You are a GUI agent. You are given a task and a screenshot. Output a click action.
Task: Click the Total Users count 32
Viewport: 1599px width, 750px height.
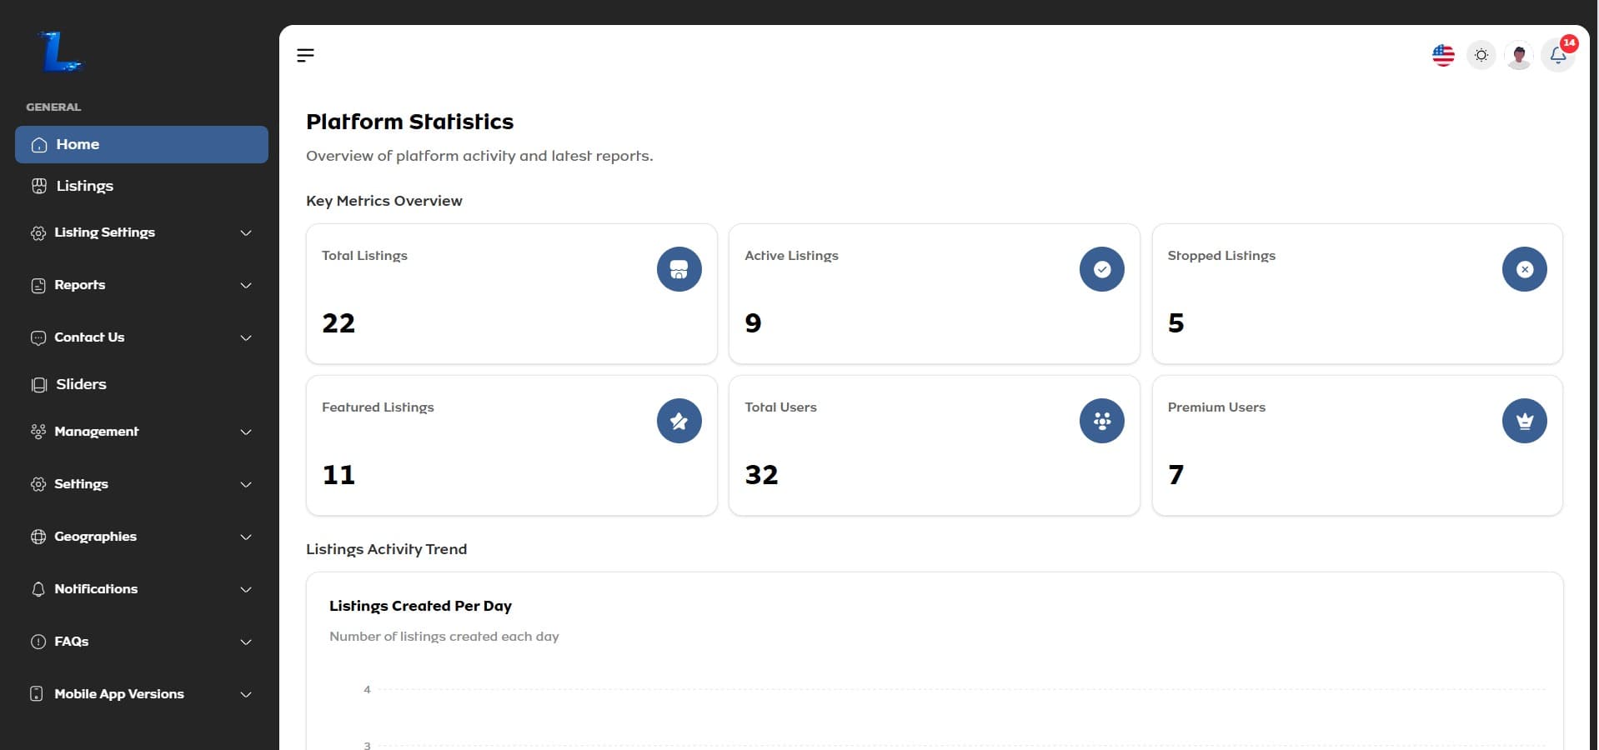(761, 475)
